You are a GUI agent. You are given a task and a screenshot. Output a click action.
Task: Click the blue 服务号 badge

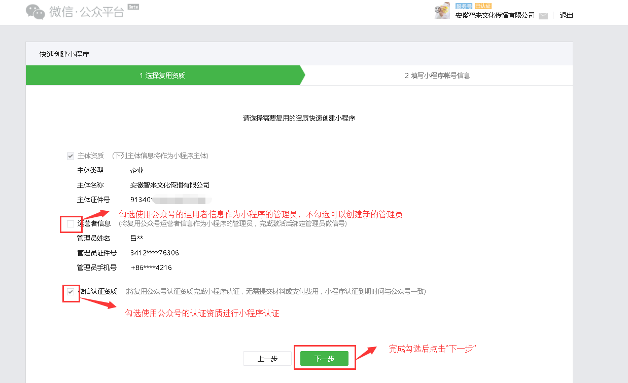point(464,6)
